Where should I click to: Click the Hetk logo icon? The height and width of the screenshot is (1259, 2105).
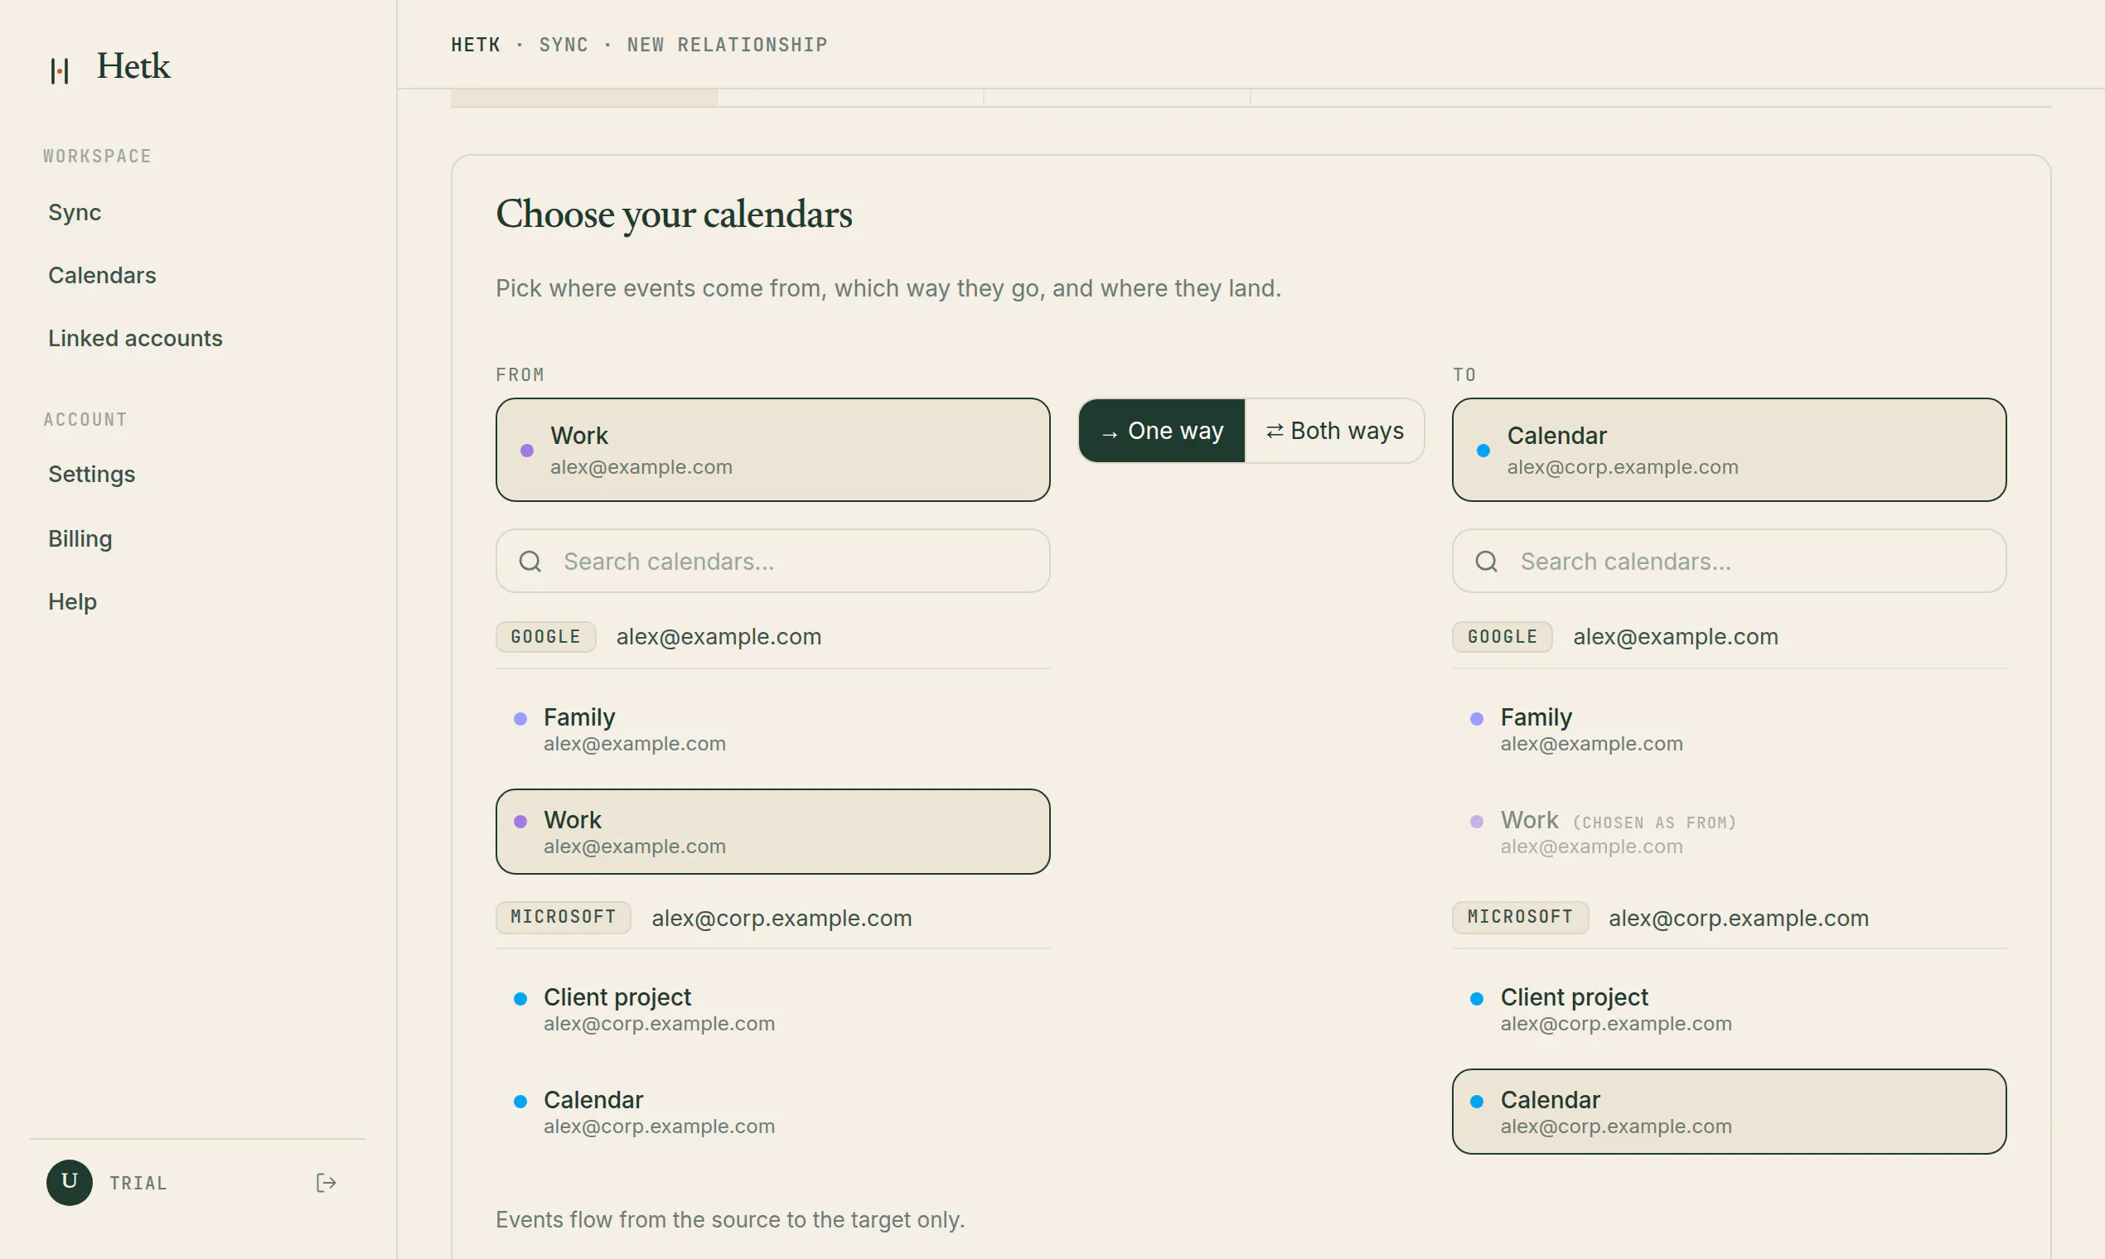point(60,70)
